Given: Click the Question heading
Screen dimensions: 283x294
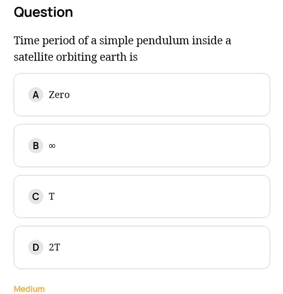Looking at the screenshot, I should point(43,12).
